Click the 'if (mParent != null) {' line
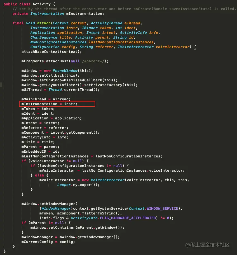Image resolution: width=237 pixels, height=255 pixels. coord(46,223)
